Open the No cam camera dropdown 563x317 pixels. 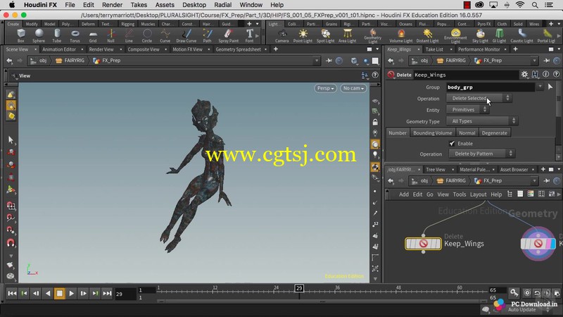(x=353, y=88)
